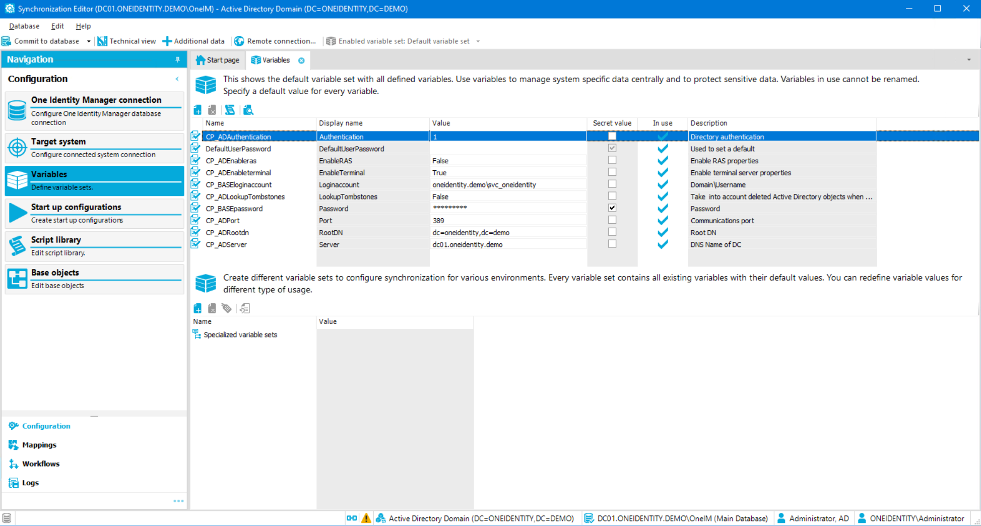This screenshot has width=981, height=526.
Task: Click ONEIDENTITY\Administrator in status bar
Action: [x=911, y=518]
